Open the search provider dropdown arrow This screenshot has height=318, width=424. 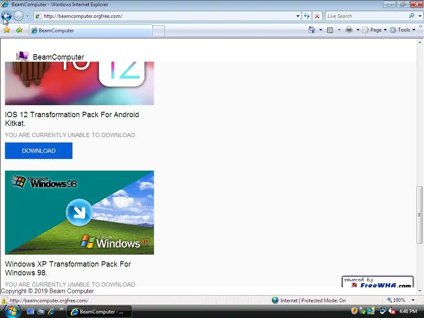tap(420, 16)
